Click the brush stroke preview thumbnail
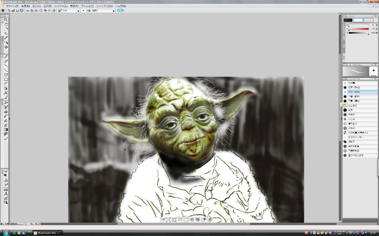This screenshot has width=379, height=236. click(356, 71)
